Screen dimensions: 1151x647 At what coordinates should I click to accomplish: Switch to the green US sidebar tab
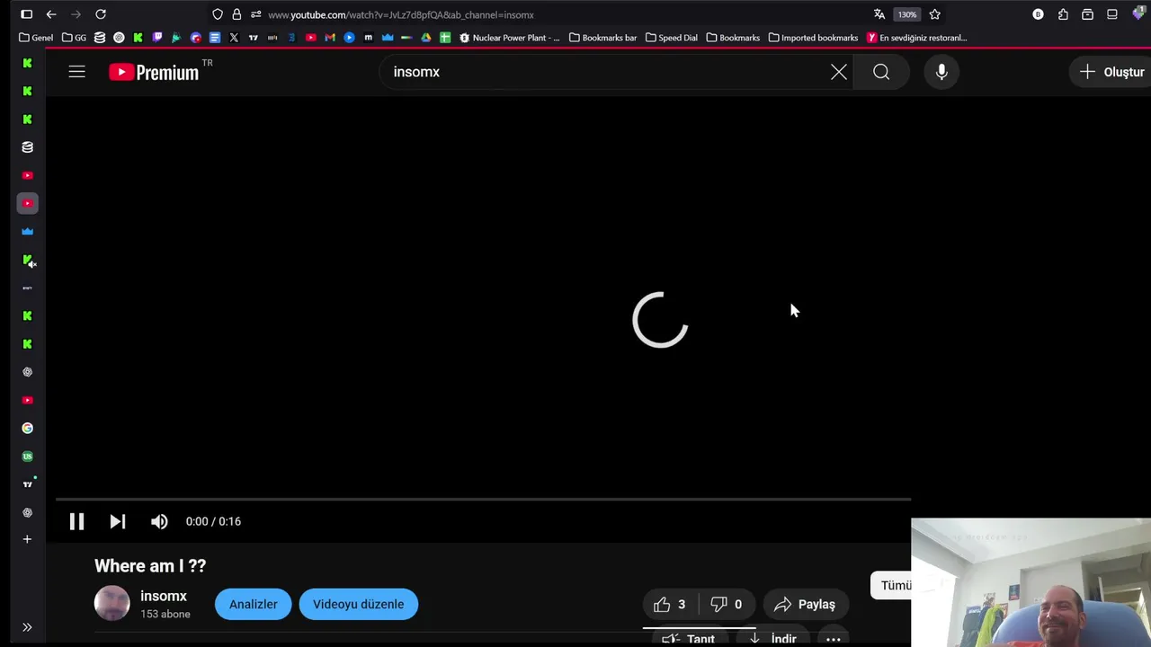click(x=27, y=456)
